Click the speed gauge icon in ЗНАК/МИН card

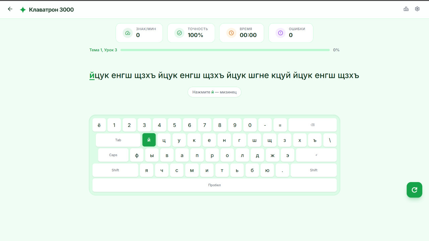(127, 33)
